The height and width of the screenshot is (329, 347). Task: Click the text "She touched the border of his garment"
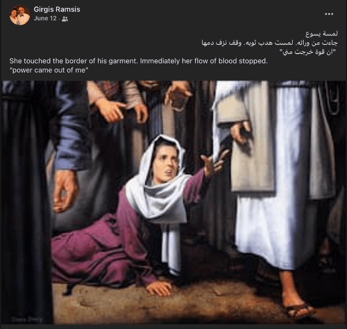74,61
